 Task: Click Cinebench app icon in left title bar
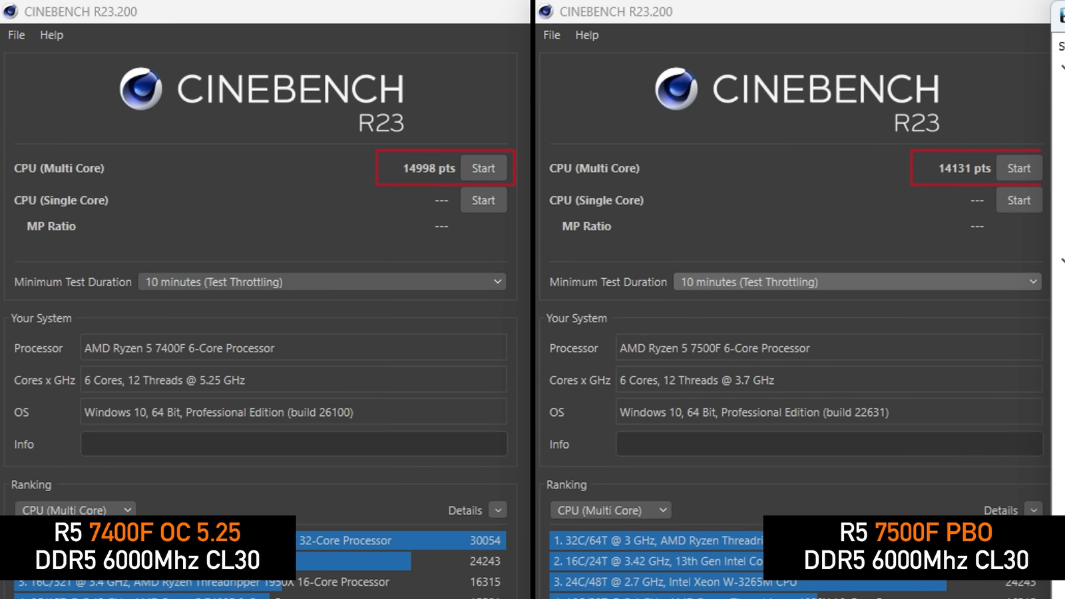point(11,11)
